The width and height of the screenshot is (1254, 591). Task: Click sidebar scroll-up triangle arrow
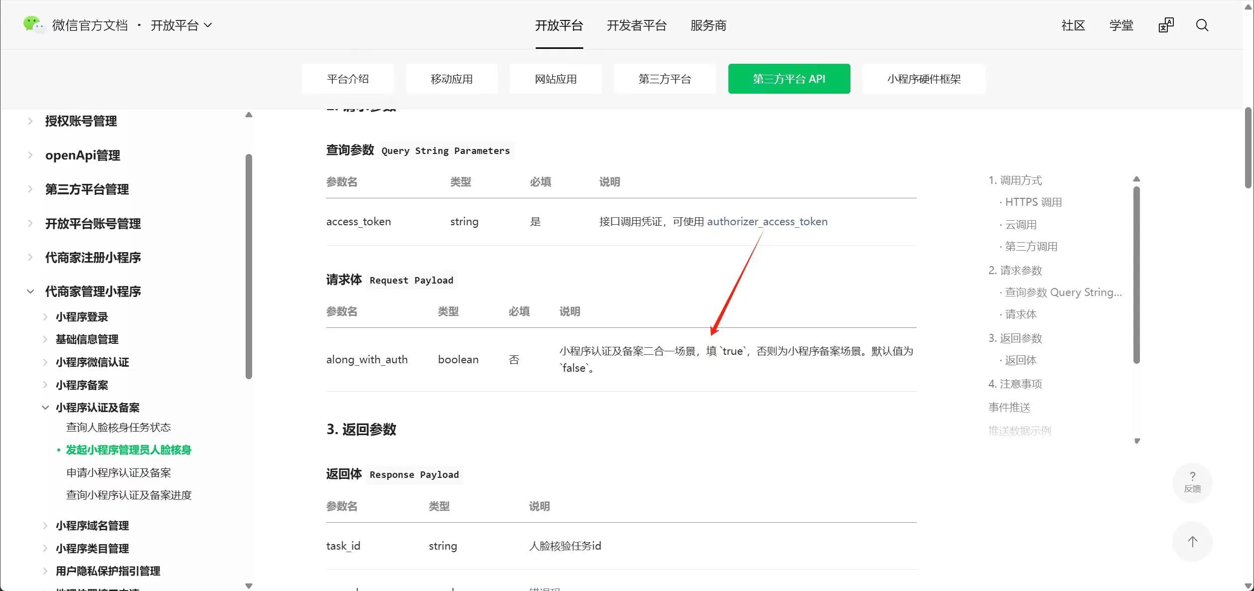pyautogui.click(x=249, y=115)
